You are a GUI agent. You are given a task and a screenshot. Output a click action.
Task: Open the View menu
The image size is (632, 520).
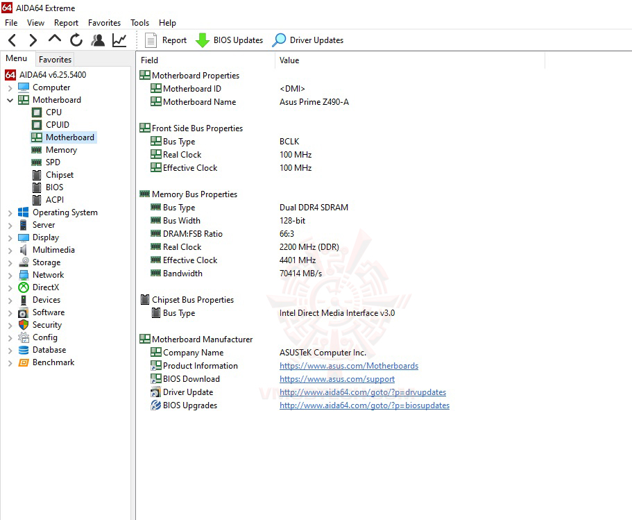coord(35,23)
